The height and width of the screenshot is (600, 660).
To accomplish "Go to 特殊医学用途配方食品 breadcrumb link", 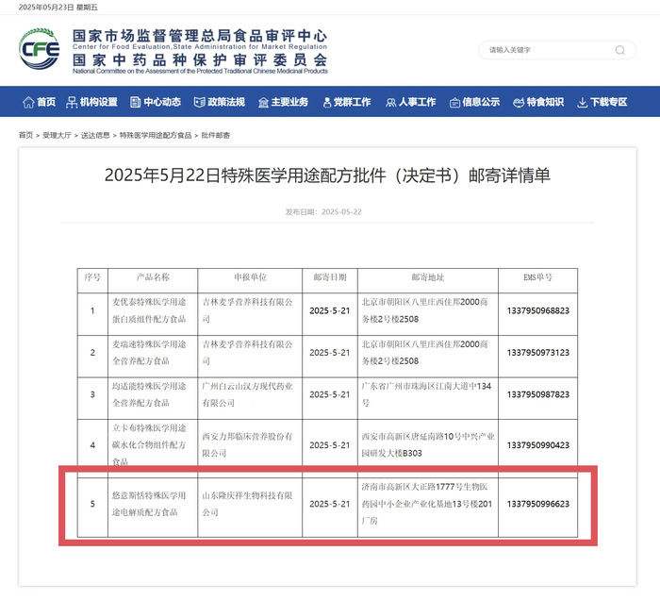I will 156,135.
